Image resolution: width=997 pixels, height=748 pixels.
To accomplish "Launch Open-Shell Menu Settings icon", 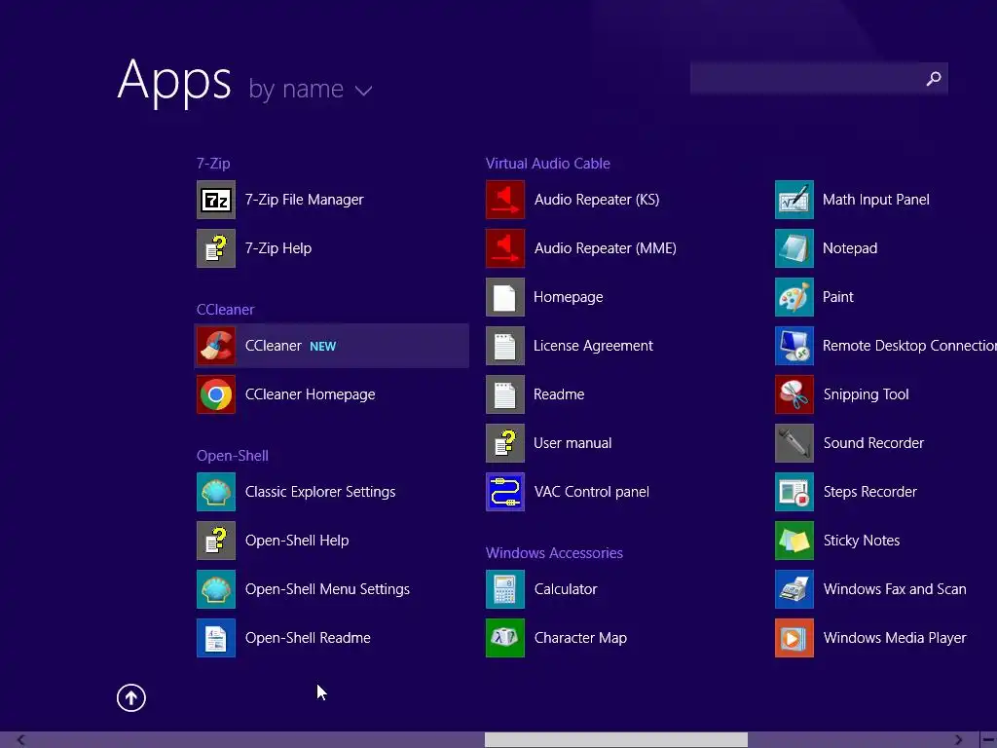I will [x=216, y=589].
